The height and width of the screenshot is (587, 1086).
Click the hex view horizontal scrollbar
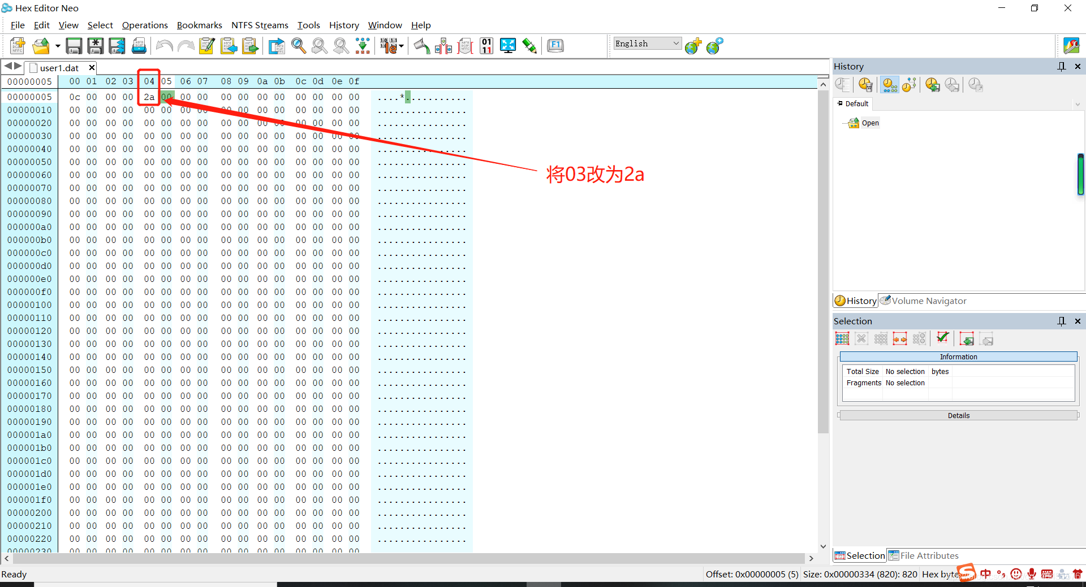click(x=408, y=559)
